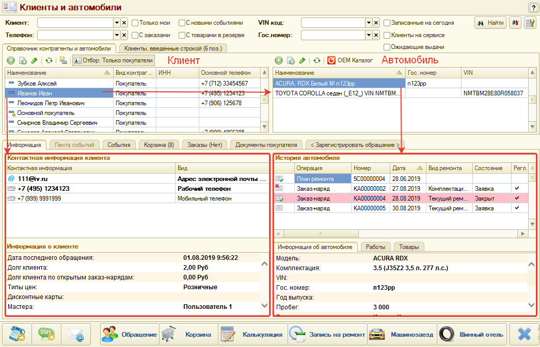The width and height of the screenshot is (540, 347).
Task: Enable the Только мои checkbox
Action: (135, 23)
